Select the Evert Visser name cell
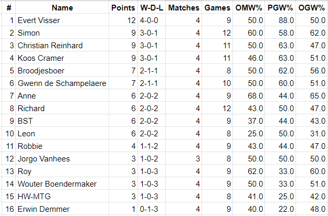This screenshot has width=328, height=216. (62, 20)
